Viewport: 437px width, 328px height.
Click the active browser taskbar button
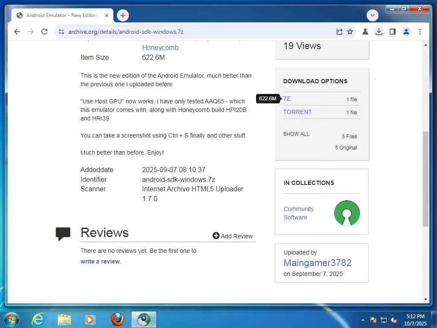click(144, 319)
